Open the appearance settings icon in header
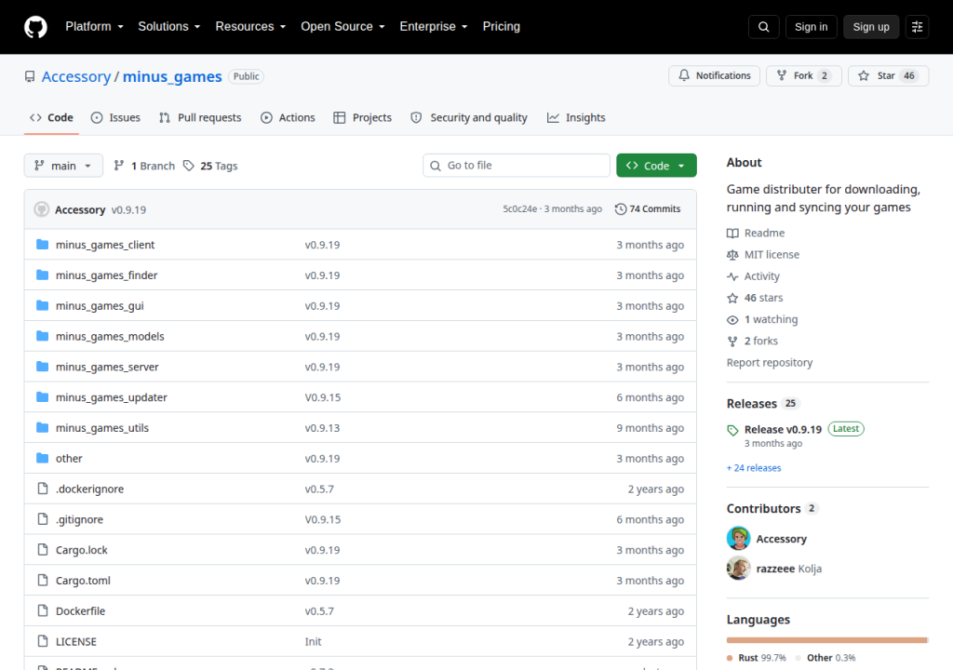Screen dimensions: 953x670 tap(917, 27)
